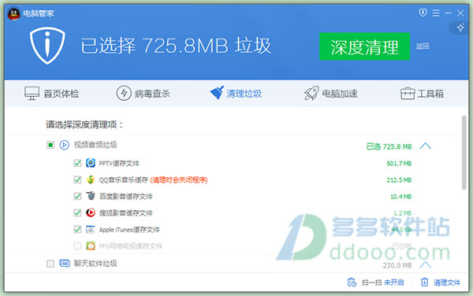Viewport: 473px width, 296px height.
Task: Click the 请选择深度清理项 heading
Action: (84, 124)
